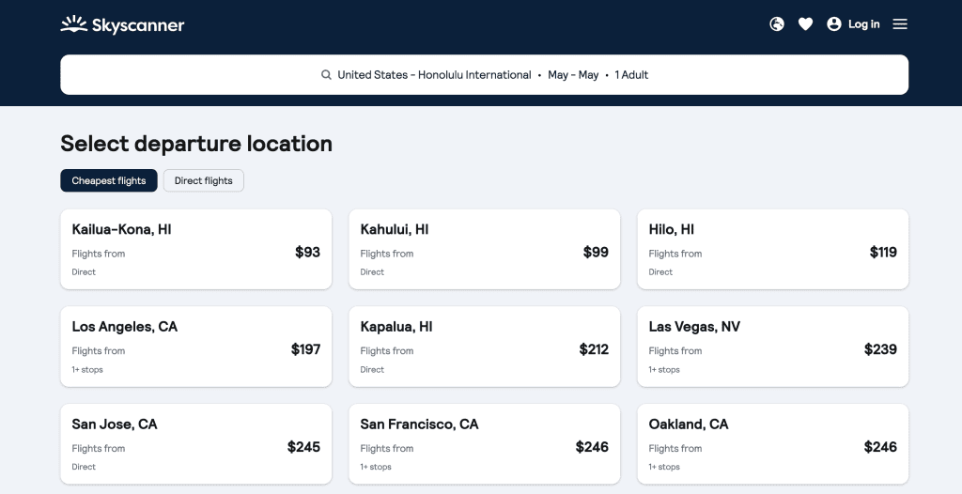Screen dimensions: 962x494
Task: Select the Cheapest flights filter
Action: point(109,180)
